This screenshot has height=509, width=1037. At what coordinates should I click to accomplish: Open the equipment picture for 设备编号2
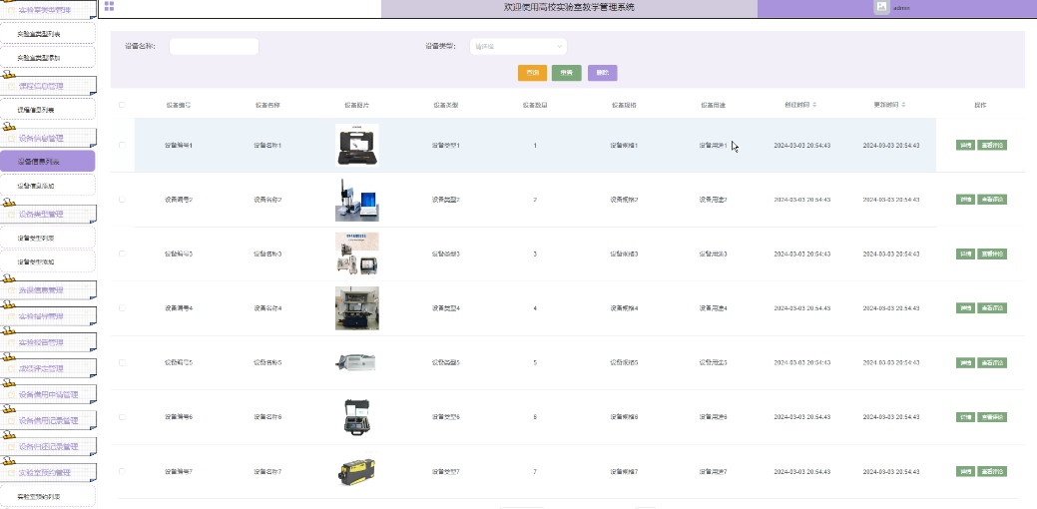click(357, 200)
